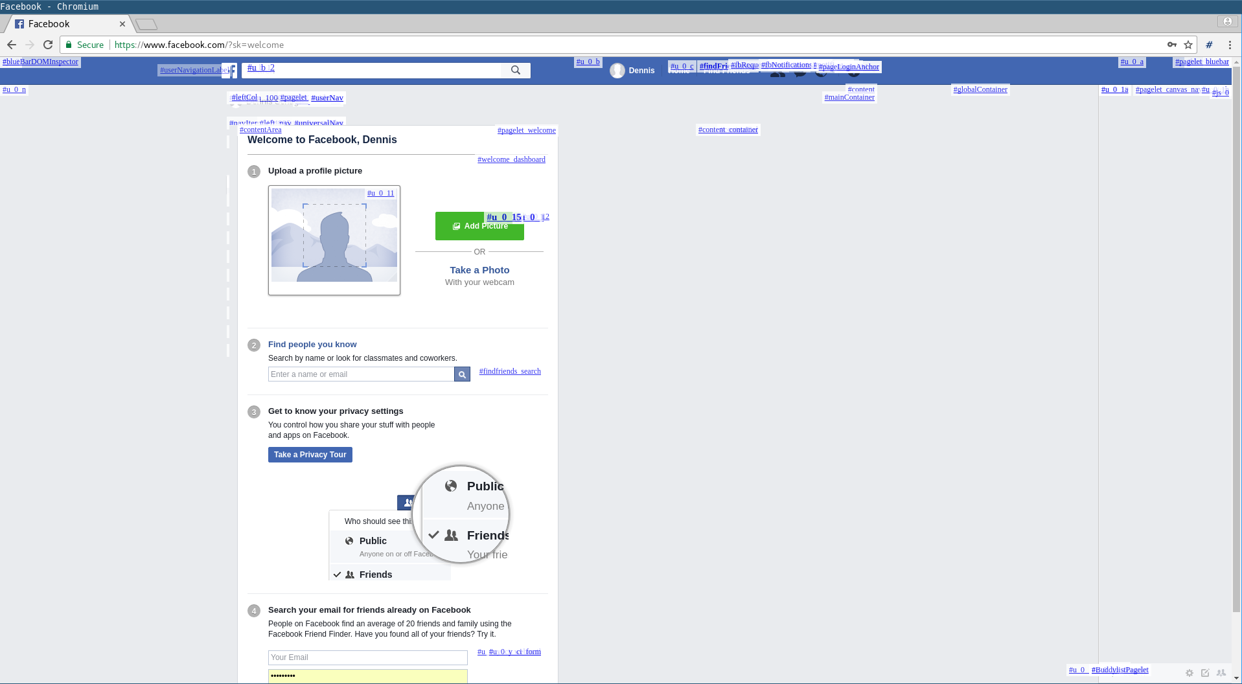Click 'Upload a profile picture' step text
The width and height of the screenshot is (1242, 684).
315,171
